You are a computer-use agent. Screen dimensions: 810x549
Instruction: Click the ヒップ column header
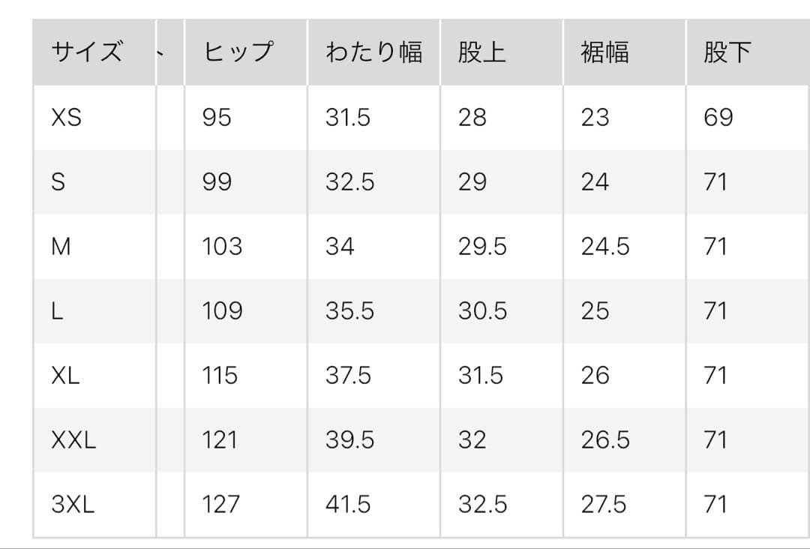click(238, 52)
